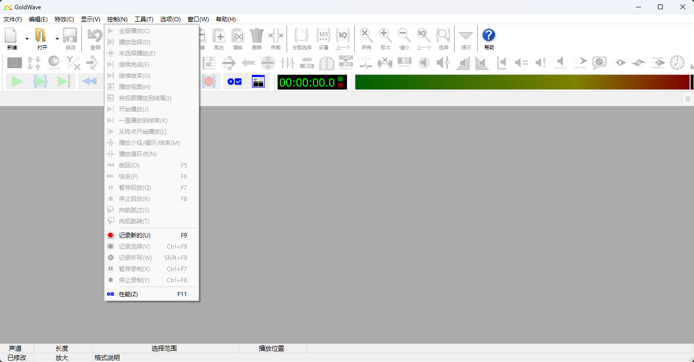Click the 混合 mix paste icon
Viewport: 694px width, 362px height.
219,36
